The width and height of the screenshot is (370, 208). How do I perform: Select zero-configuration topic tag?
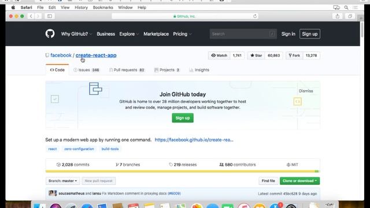[79, 149]
